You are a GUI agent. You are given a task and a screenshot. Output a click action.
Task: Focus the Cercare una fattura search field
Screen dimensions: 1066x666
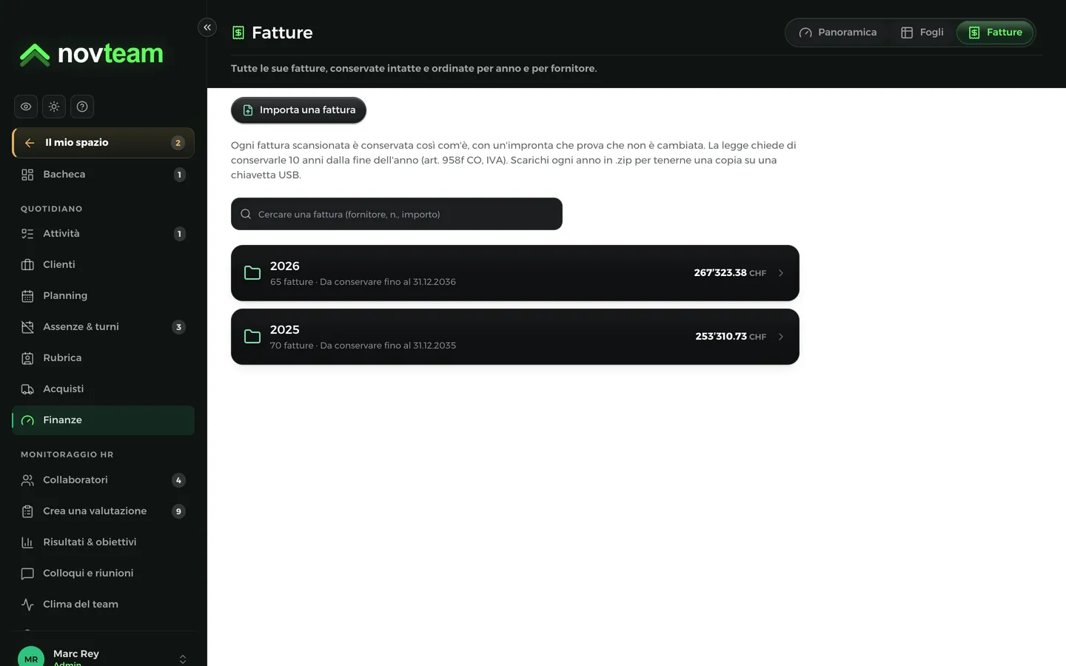coord(397,214)
